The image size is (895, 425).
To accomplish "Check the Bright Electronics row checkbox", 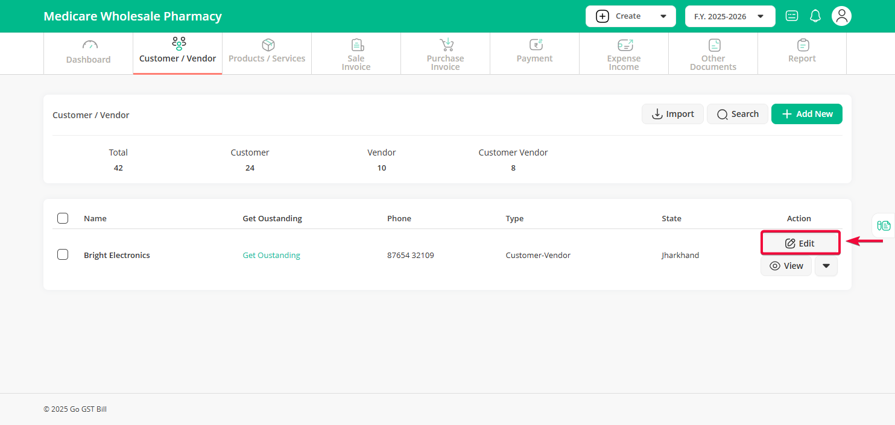I will (x=63, y=255).
